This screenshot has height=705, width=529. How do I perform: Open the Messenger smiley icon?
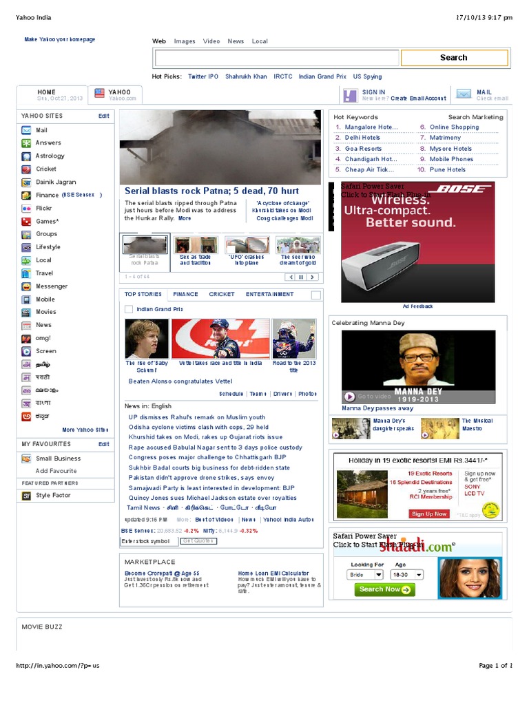(x=26, y=286)
